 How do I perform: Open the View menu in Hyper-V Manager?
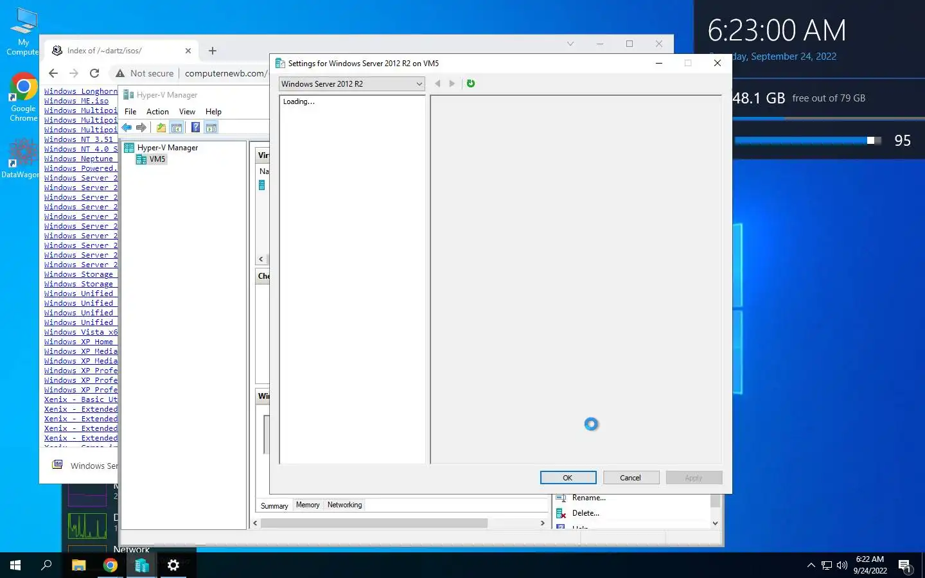[187, 112]
